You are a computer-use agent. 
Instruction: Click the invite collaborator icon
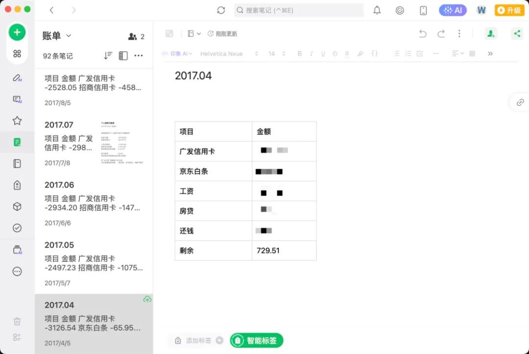point(491,33)
